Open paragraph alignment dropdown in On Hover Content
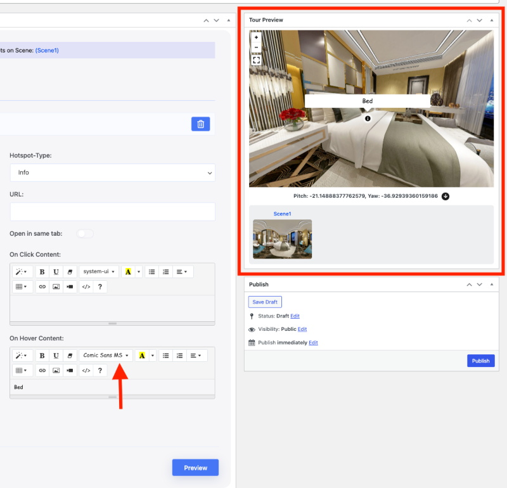 (x=196, y=356)
